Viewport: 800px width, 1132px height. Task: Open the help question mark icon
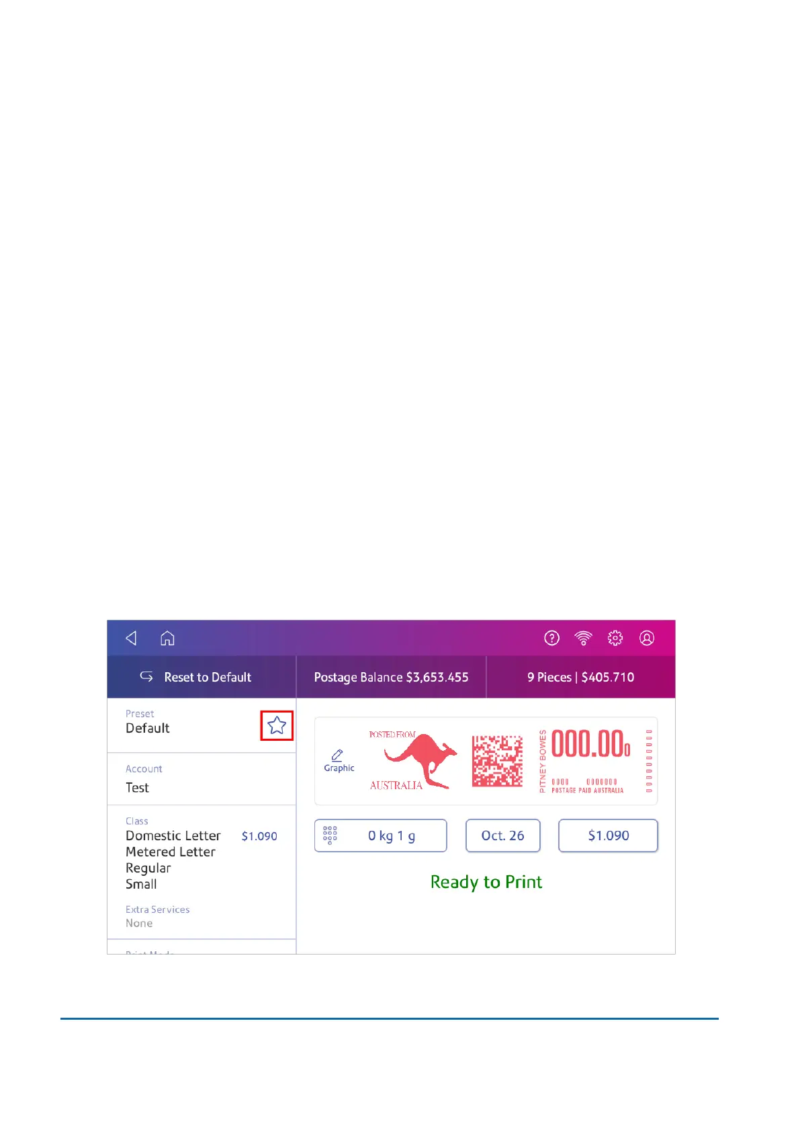point(551,638)
